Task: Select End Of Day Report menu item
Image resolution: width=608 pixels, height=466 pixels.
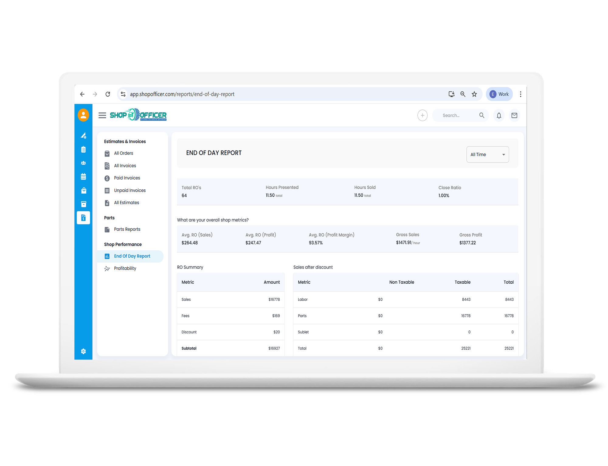Action: point(132,256)
